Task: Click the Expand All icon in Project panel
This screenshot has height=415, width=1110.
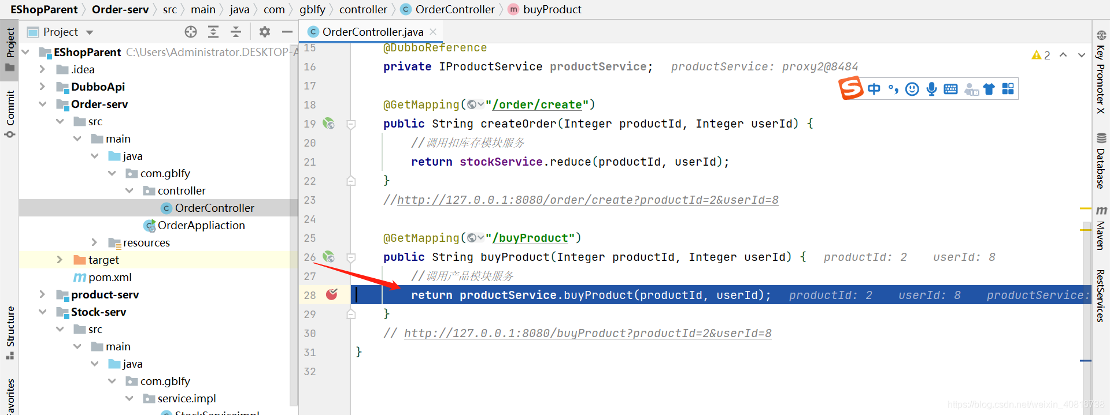Action: [x=213, y=32]
